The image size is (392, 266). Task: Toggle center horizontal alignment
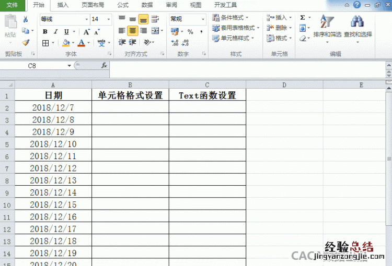coord(133,31)
